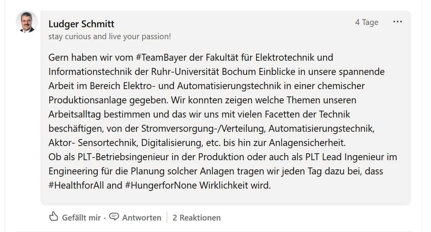View the 2 Reaktionen list
This screenshot has width=431, height=232.
(x=197, y=218)
